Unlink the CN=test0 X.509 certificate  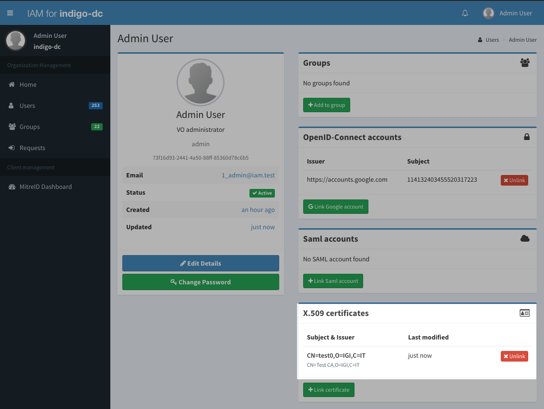514,356
